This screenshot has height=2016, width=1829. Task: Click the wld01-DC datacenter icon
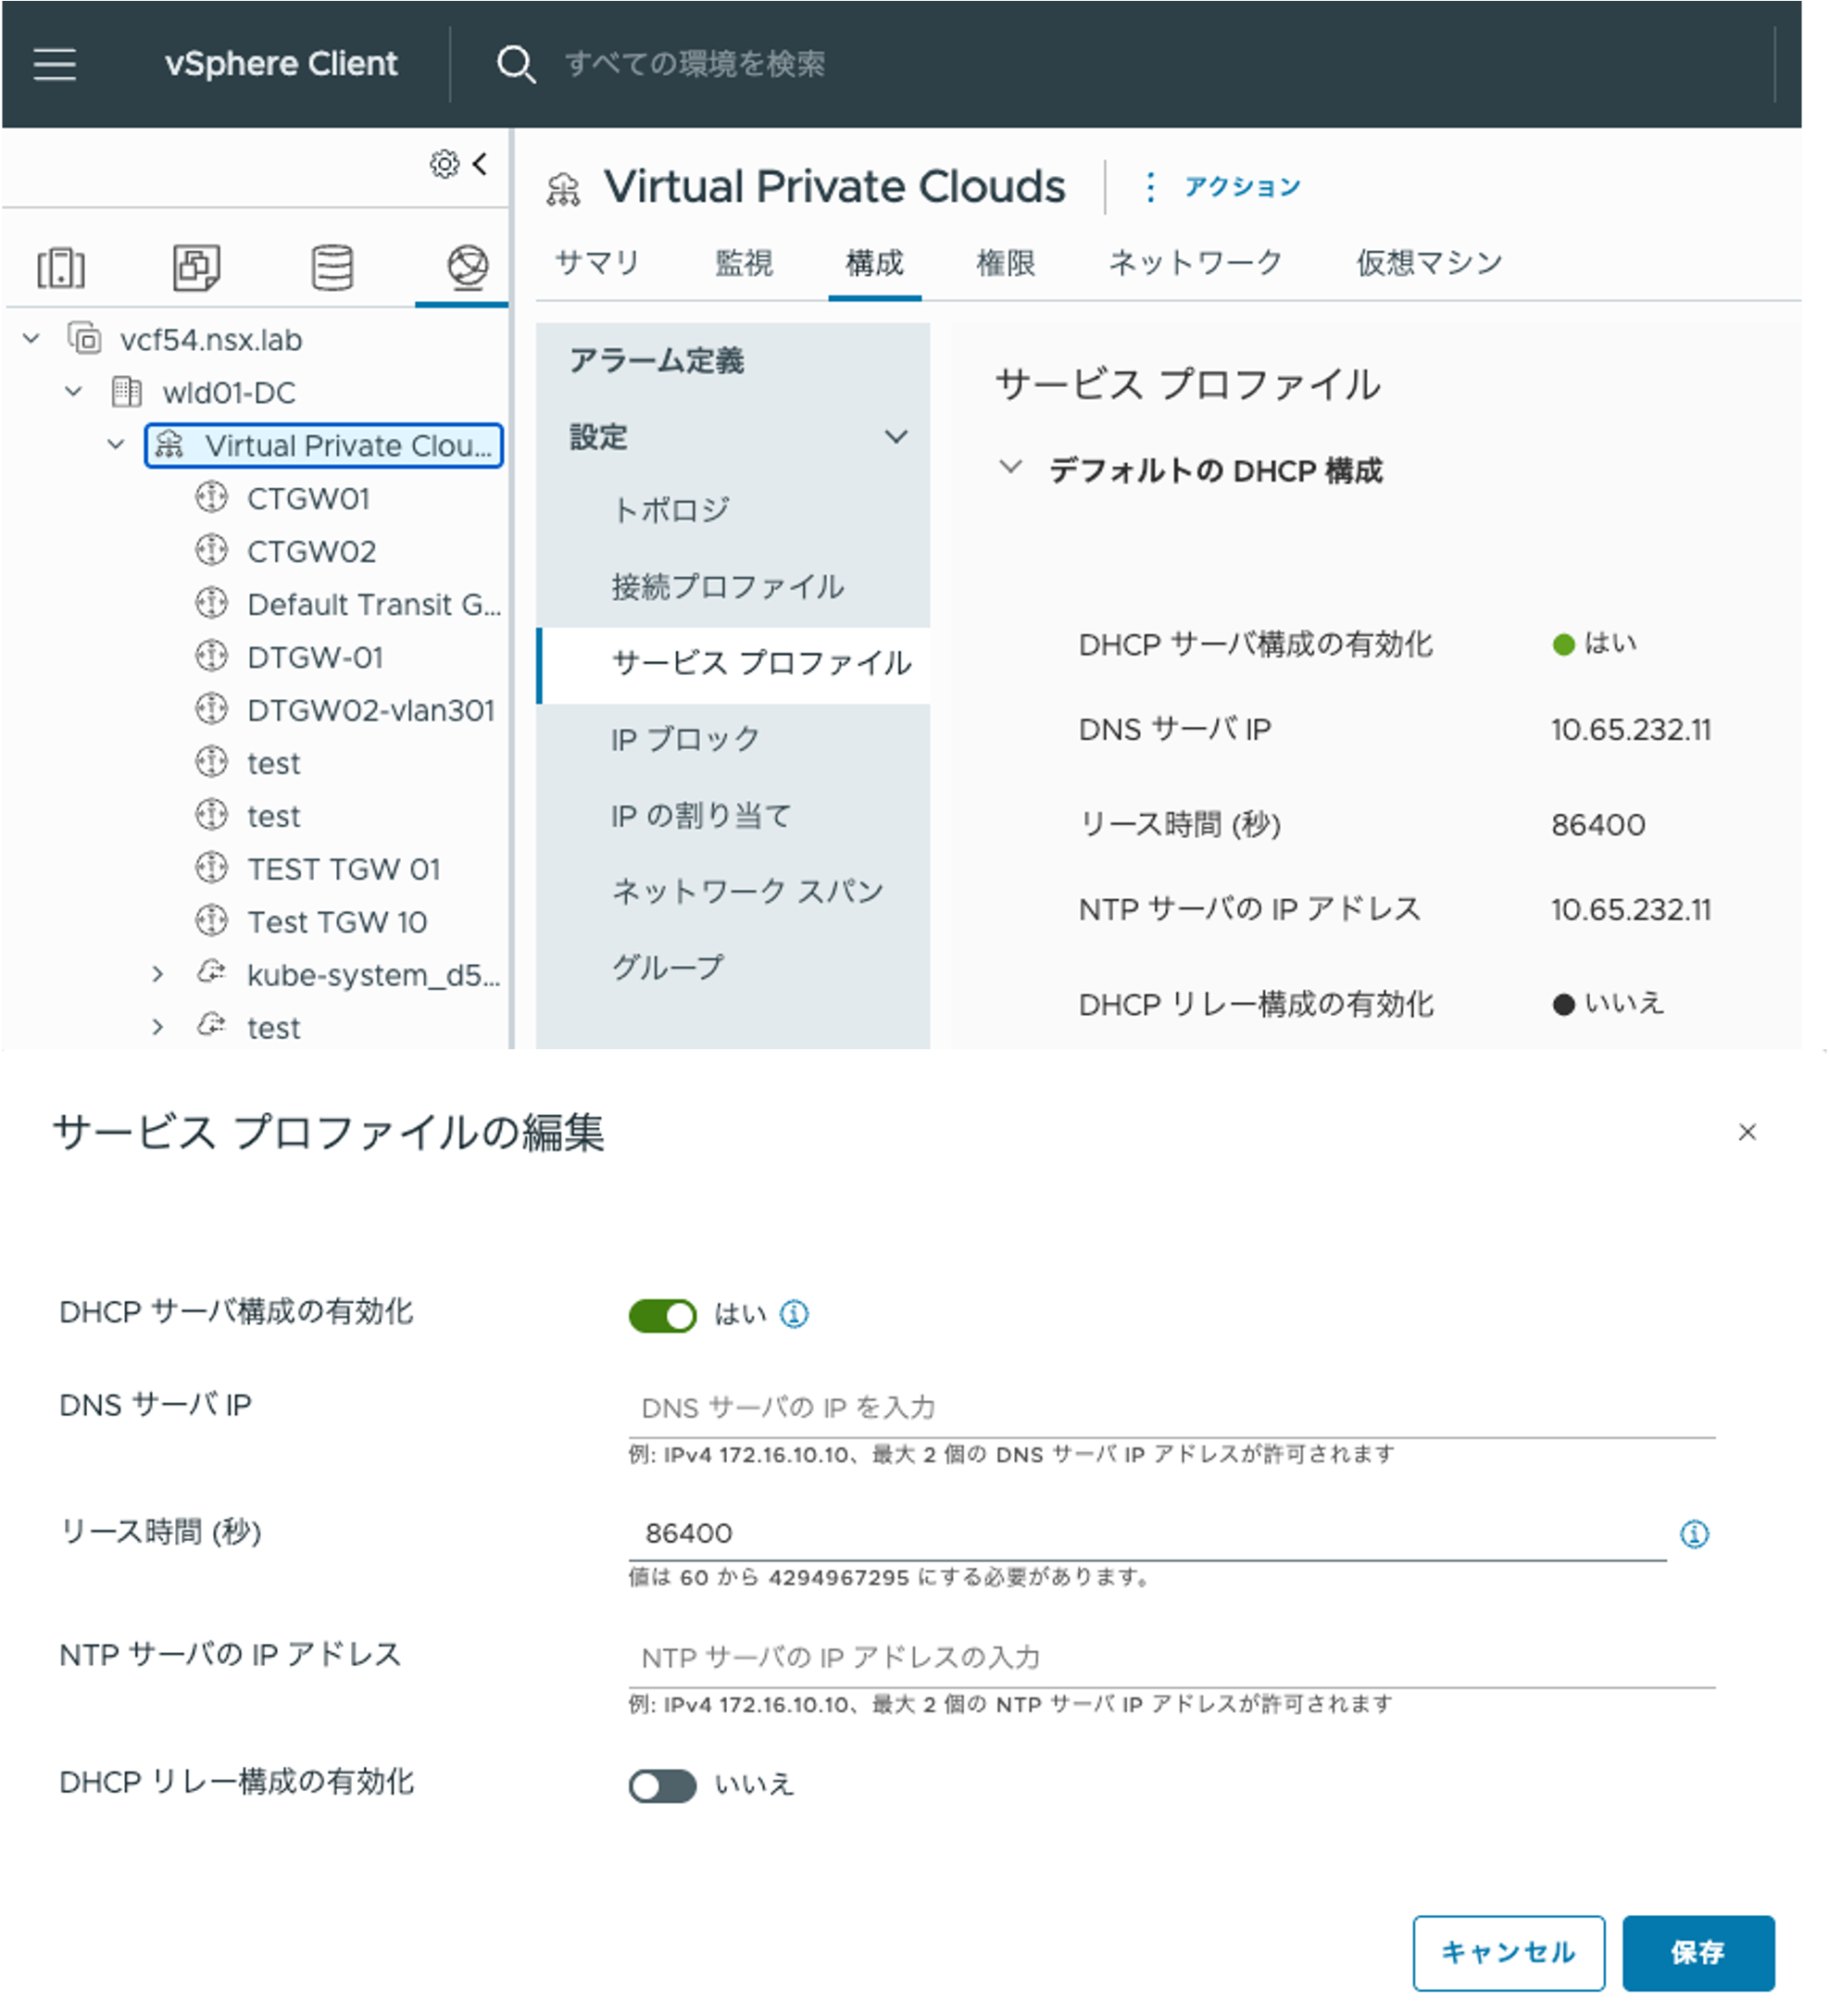[127, 391]
